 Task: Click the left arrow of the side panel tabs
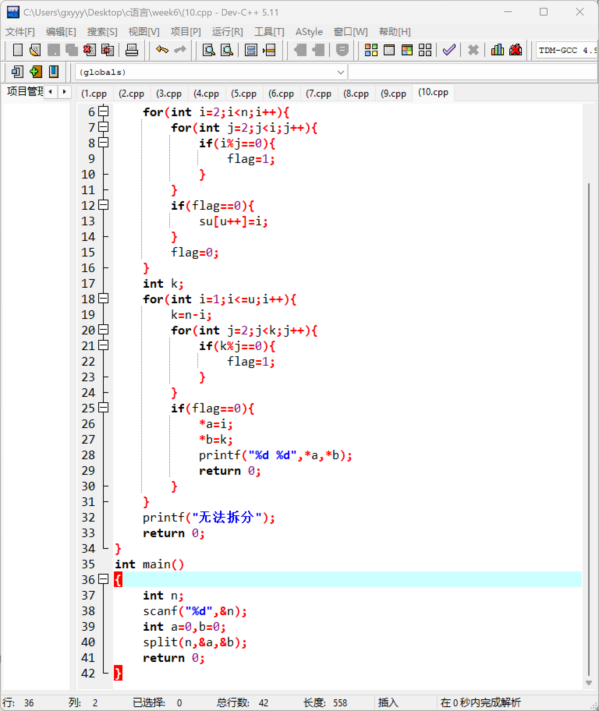coord(51,92)
